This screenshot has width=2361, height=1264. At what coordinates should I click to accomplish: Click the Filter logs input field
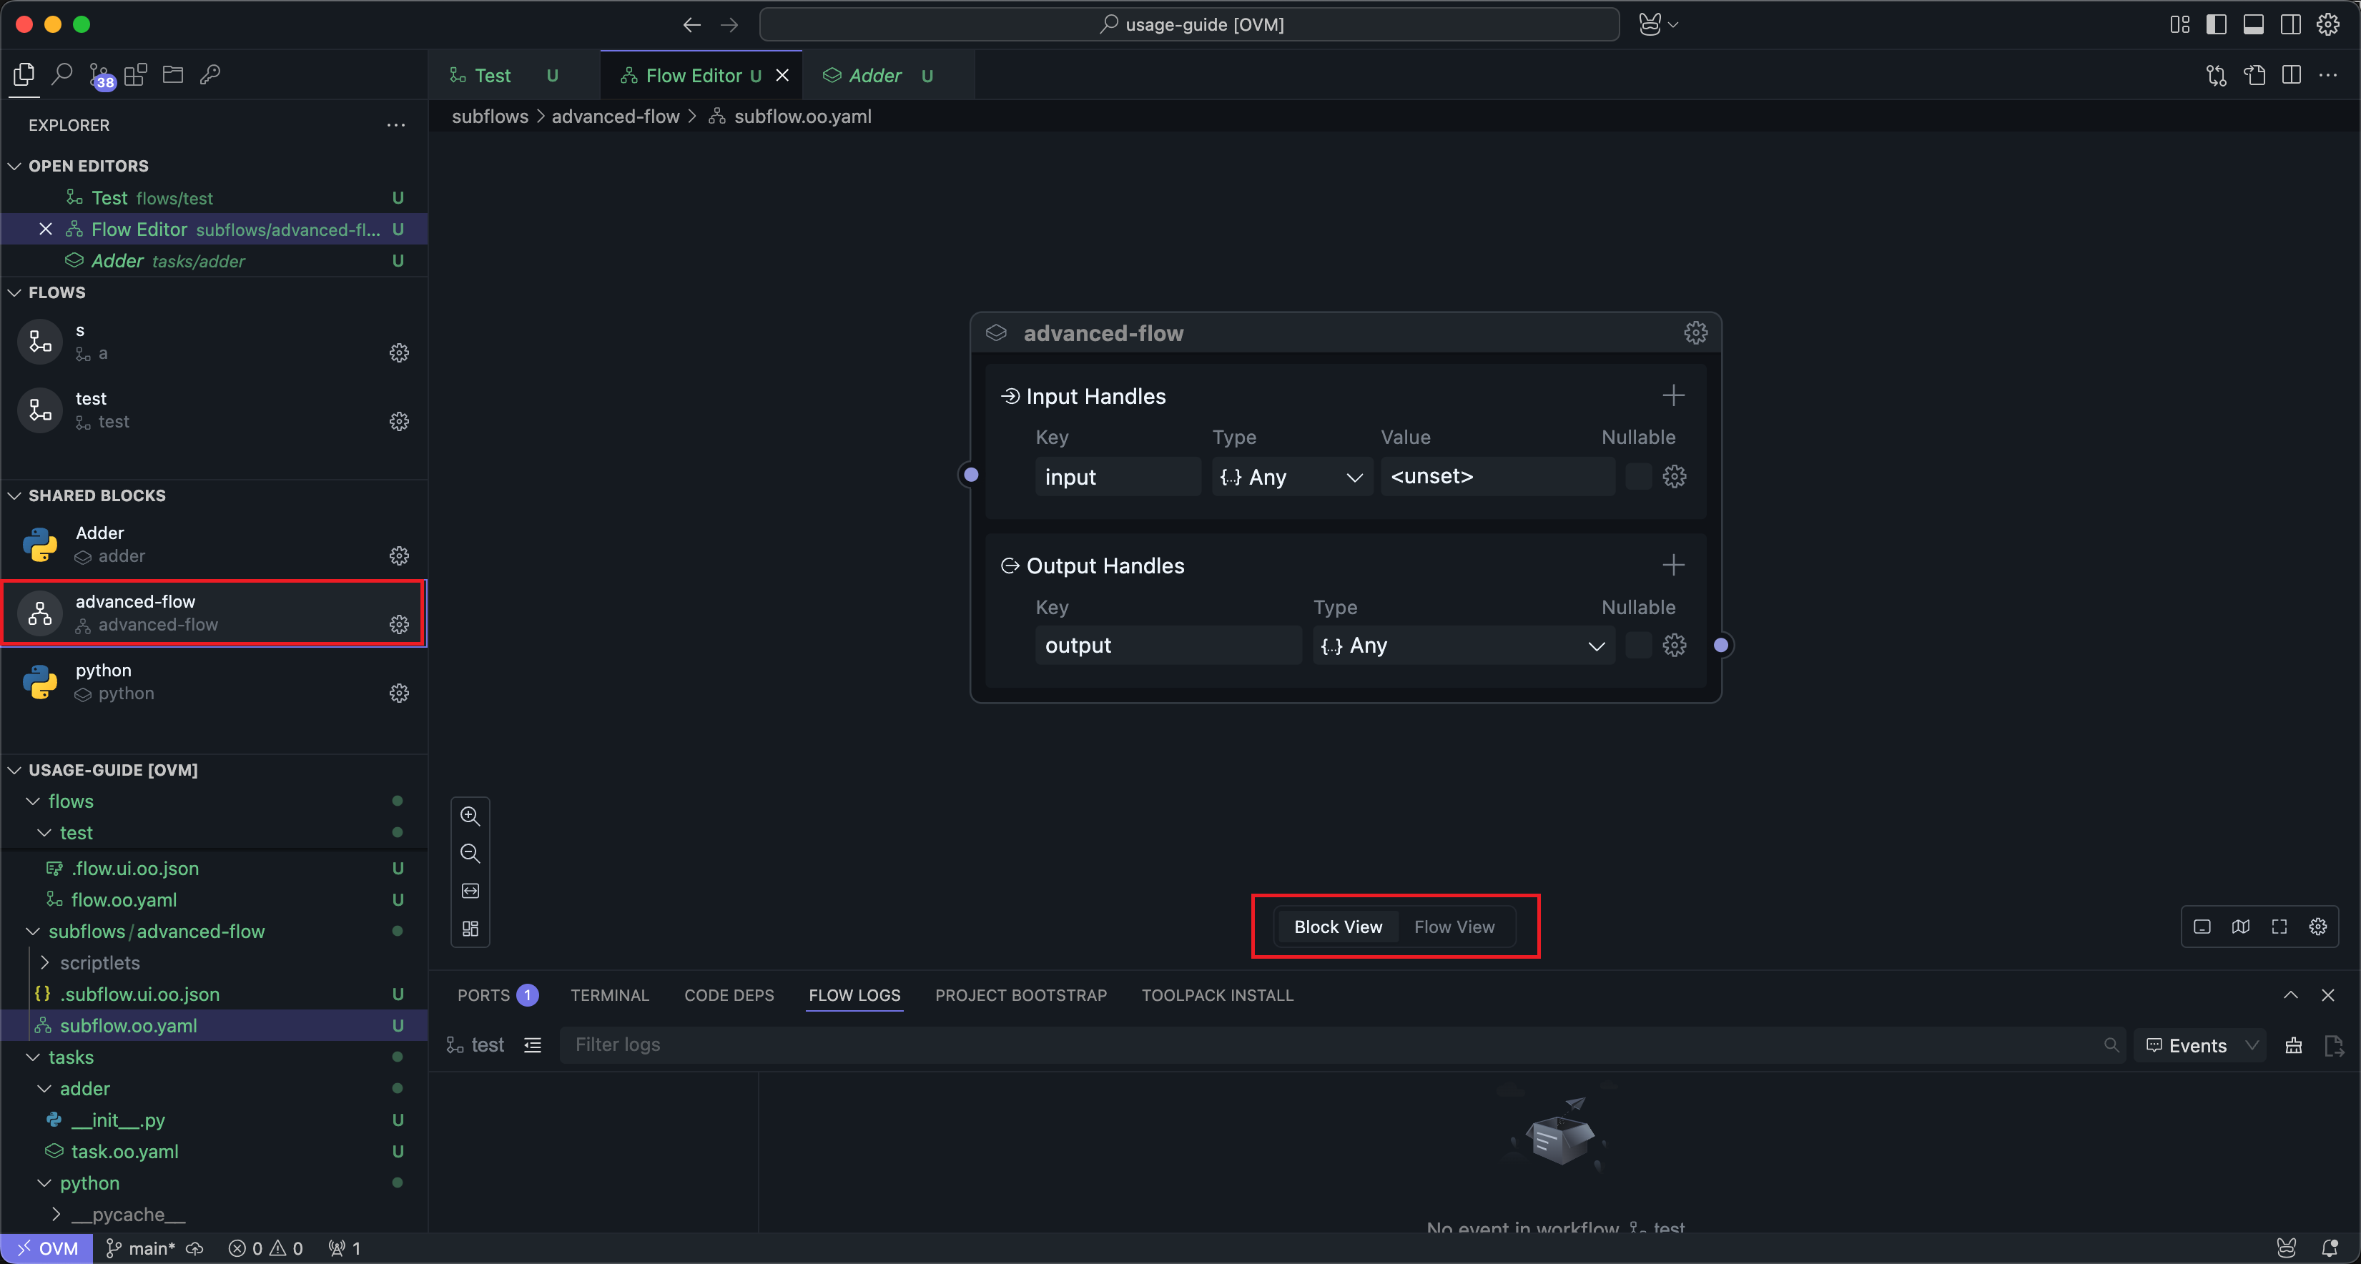coord(1329,1045)
